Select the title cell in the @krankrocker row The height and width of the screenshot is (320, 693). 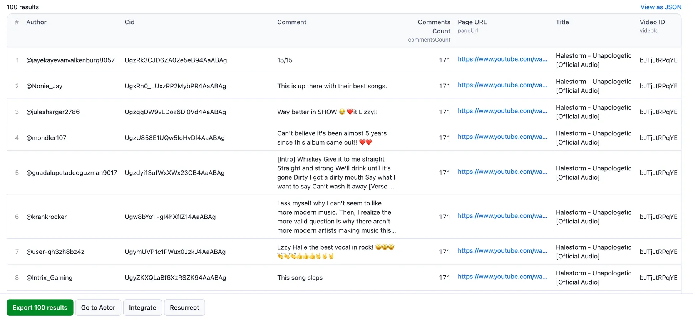(x=594, y=217)
